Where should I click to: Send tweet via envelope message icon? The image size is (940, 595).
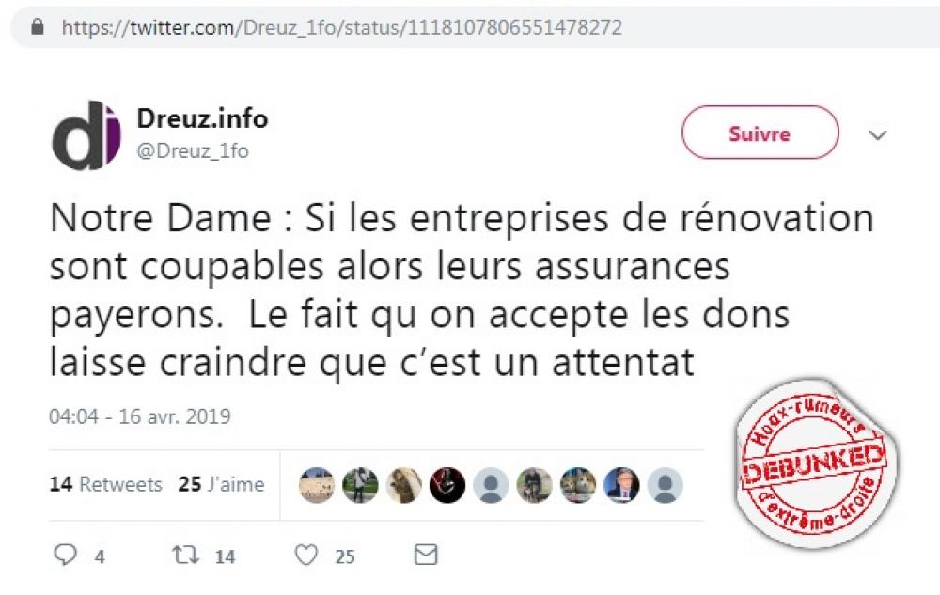(x=426, y=555)
